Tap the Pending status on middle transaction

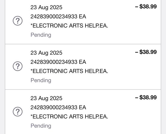tap(41, 80)
